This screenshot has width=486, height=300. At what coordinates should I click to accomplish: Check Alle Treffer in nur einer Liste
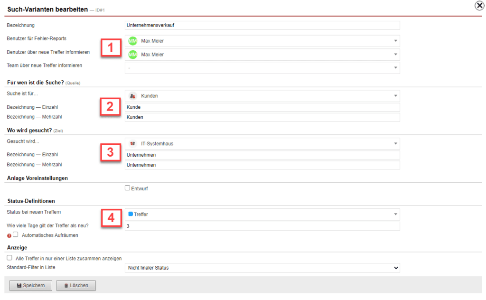click(x=9, y=258)
